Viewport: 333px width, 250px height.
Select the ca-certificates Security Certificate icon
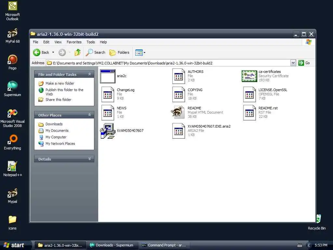click(x=249, y=76)
